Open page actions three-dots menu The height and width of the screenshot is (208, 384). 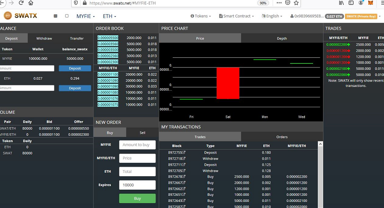click(279, 3)
